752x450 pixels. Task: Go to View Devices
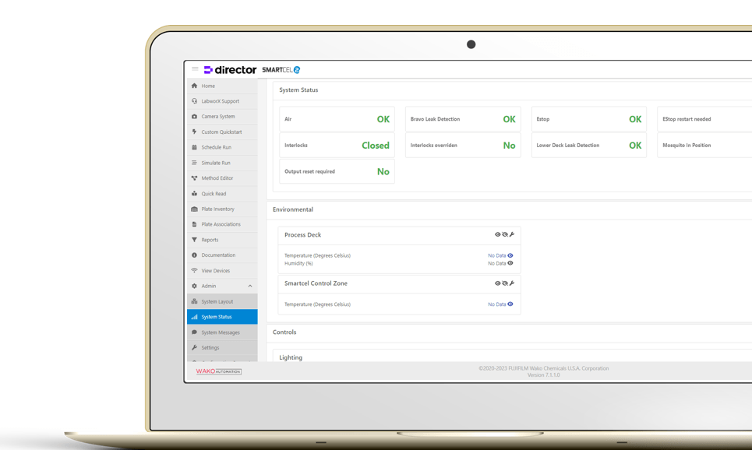222,271
